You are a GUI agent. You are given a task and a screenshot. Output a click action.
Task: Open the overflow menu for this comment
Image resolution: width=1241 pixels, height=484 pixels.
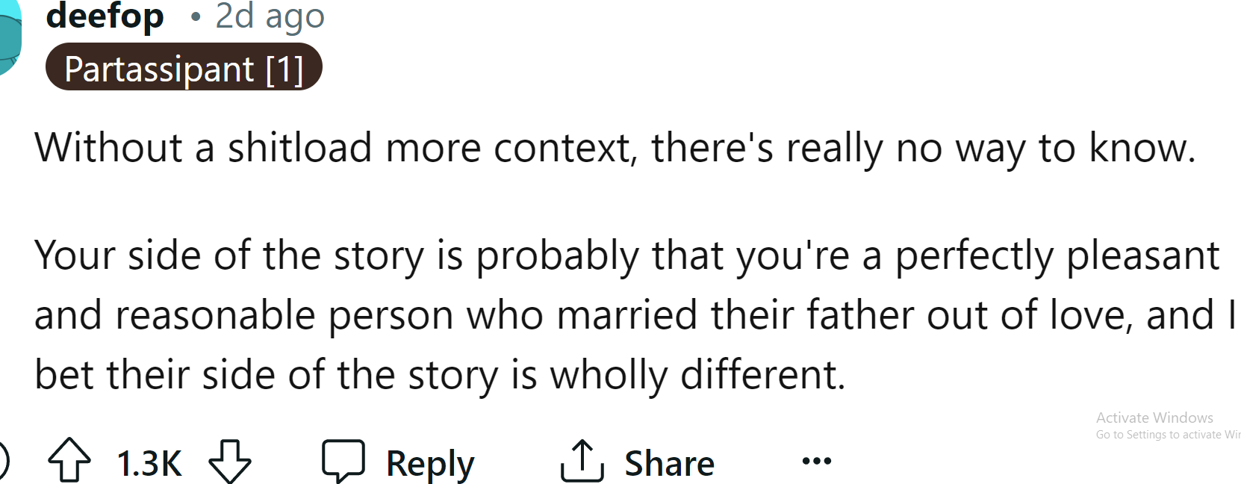pyautogui.click(x=816, y=461)
